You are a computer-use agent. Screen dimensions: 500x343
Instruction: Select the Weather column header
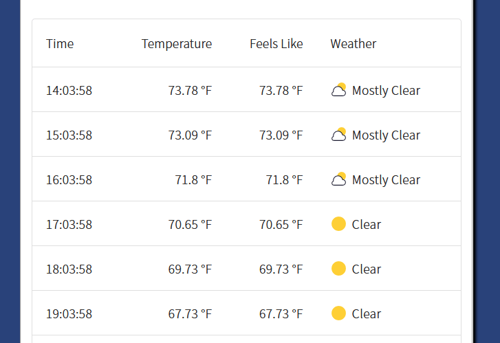(x=354, y=44)
